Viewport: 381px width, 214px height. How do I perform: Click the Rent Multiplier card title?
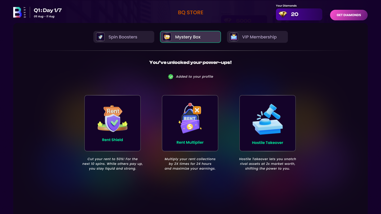190,142
